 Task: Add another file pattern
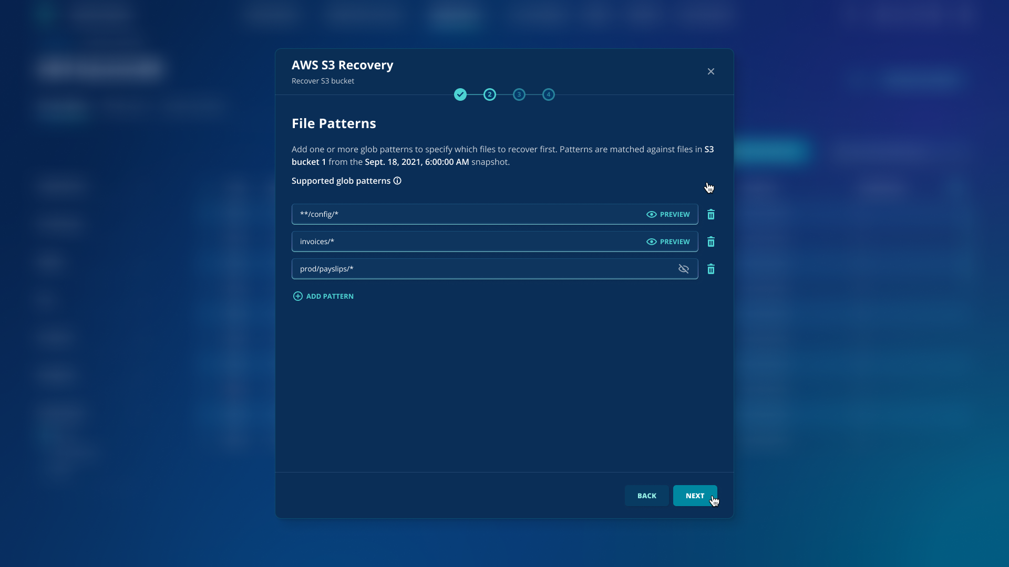[x=323, y=296]
